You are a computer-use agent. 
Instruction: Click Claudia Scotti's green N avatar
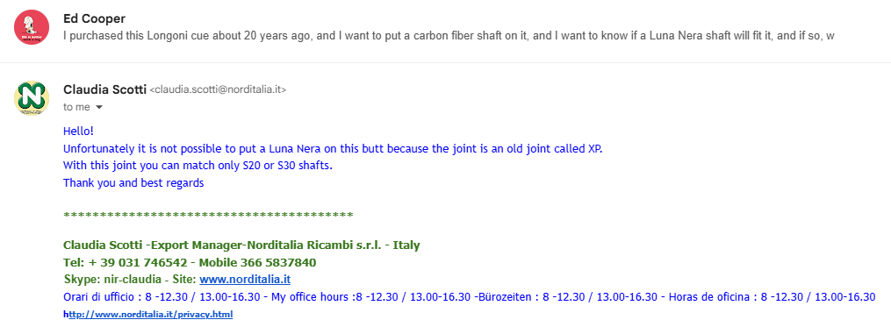click(32, 98)
